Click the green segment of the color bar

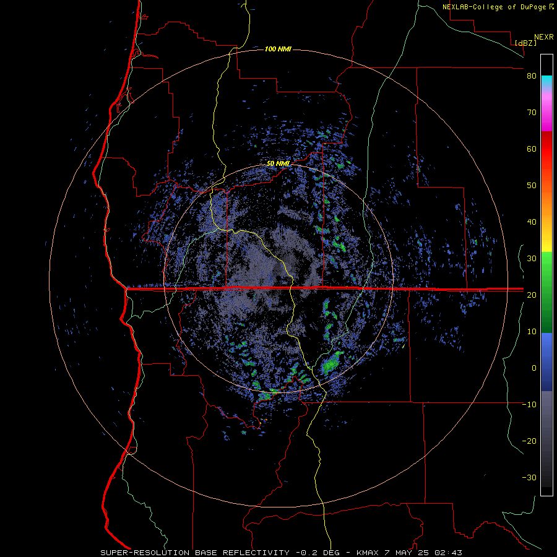[x=546, y=293]
